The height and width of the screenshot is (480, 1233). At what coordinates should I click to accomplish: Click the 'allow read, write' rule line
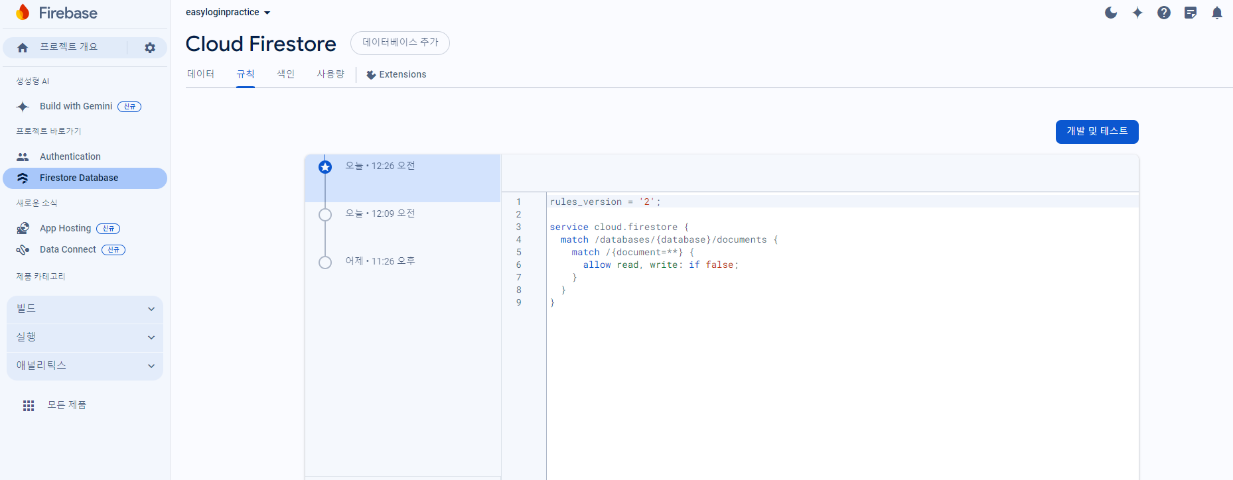coord(660,265)
